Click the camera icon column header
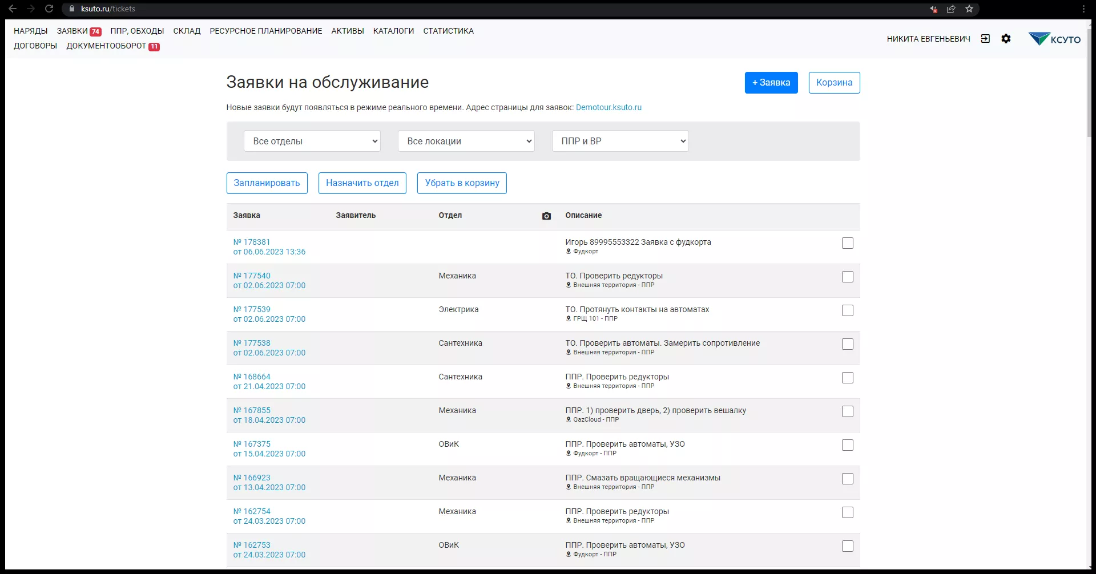Screen dimensions: 1096x574 click(546, 216)
